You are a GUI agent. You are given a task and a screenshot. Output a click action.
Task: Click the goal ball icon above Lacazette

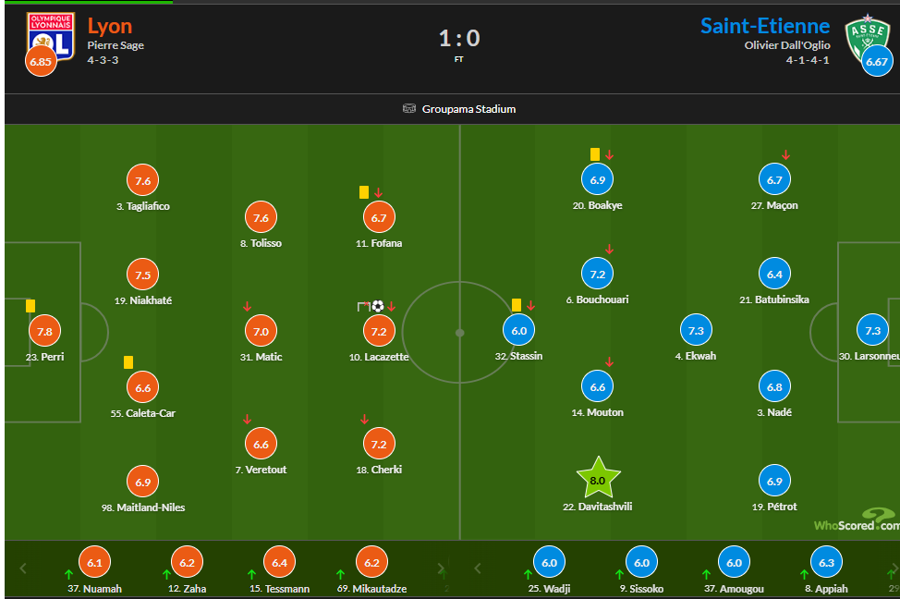tap(377, 306)
